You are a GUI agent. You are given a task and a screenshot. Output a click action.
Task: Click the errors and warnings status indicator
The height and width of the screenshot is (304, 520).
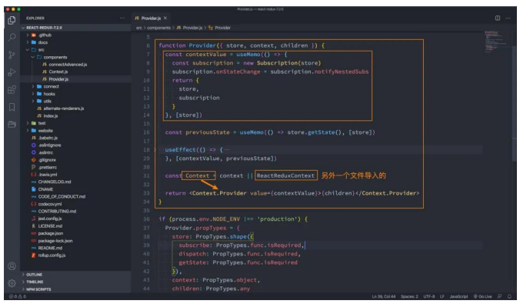tap(18, 296)
